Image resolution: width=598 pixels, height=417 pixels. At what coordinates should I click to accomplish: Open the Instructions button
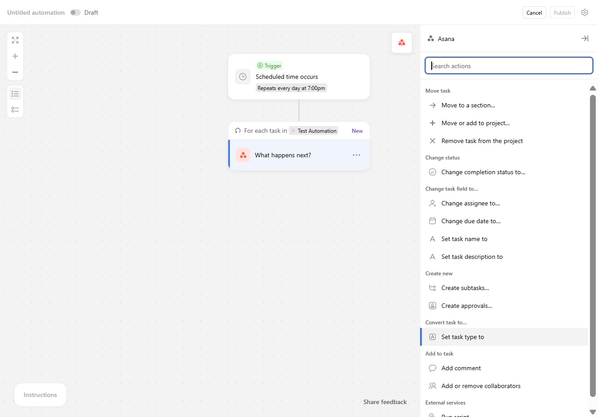[40, 395]
